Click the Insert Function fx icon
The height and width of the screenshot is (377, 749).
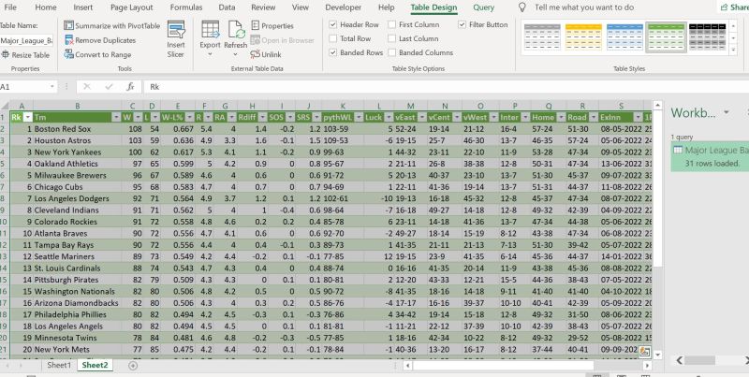(x=130, y=87)
